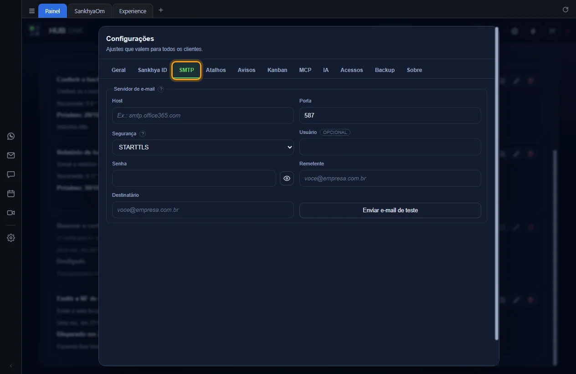Focus the Remetente email field
This screenshot has width=576, height=374.
pos(390,179)
